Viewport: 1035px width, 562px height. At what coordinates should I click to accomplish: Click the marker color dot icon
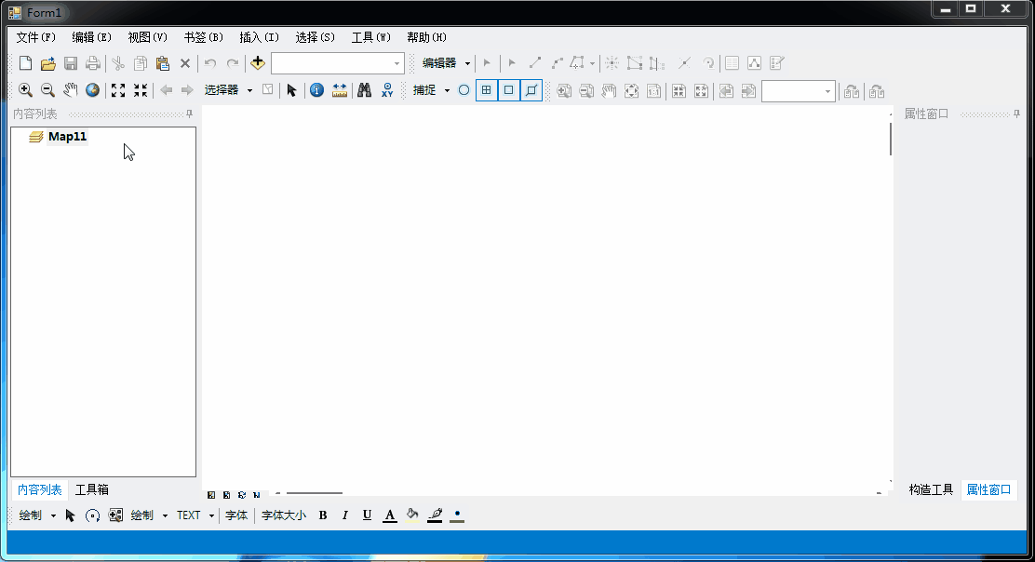tap(457, 515)
